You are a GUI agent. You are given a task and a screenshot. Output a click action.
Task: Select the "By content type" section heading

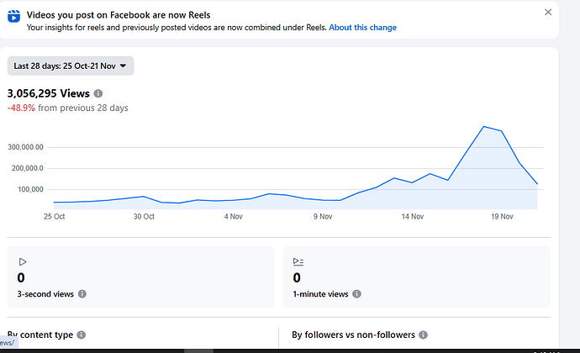tap(40, 335)
